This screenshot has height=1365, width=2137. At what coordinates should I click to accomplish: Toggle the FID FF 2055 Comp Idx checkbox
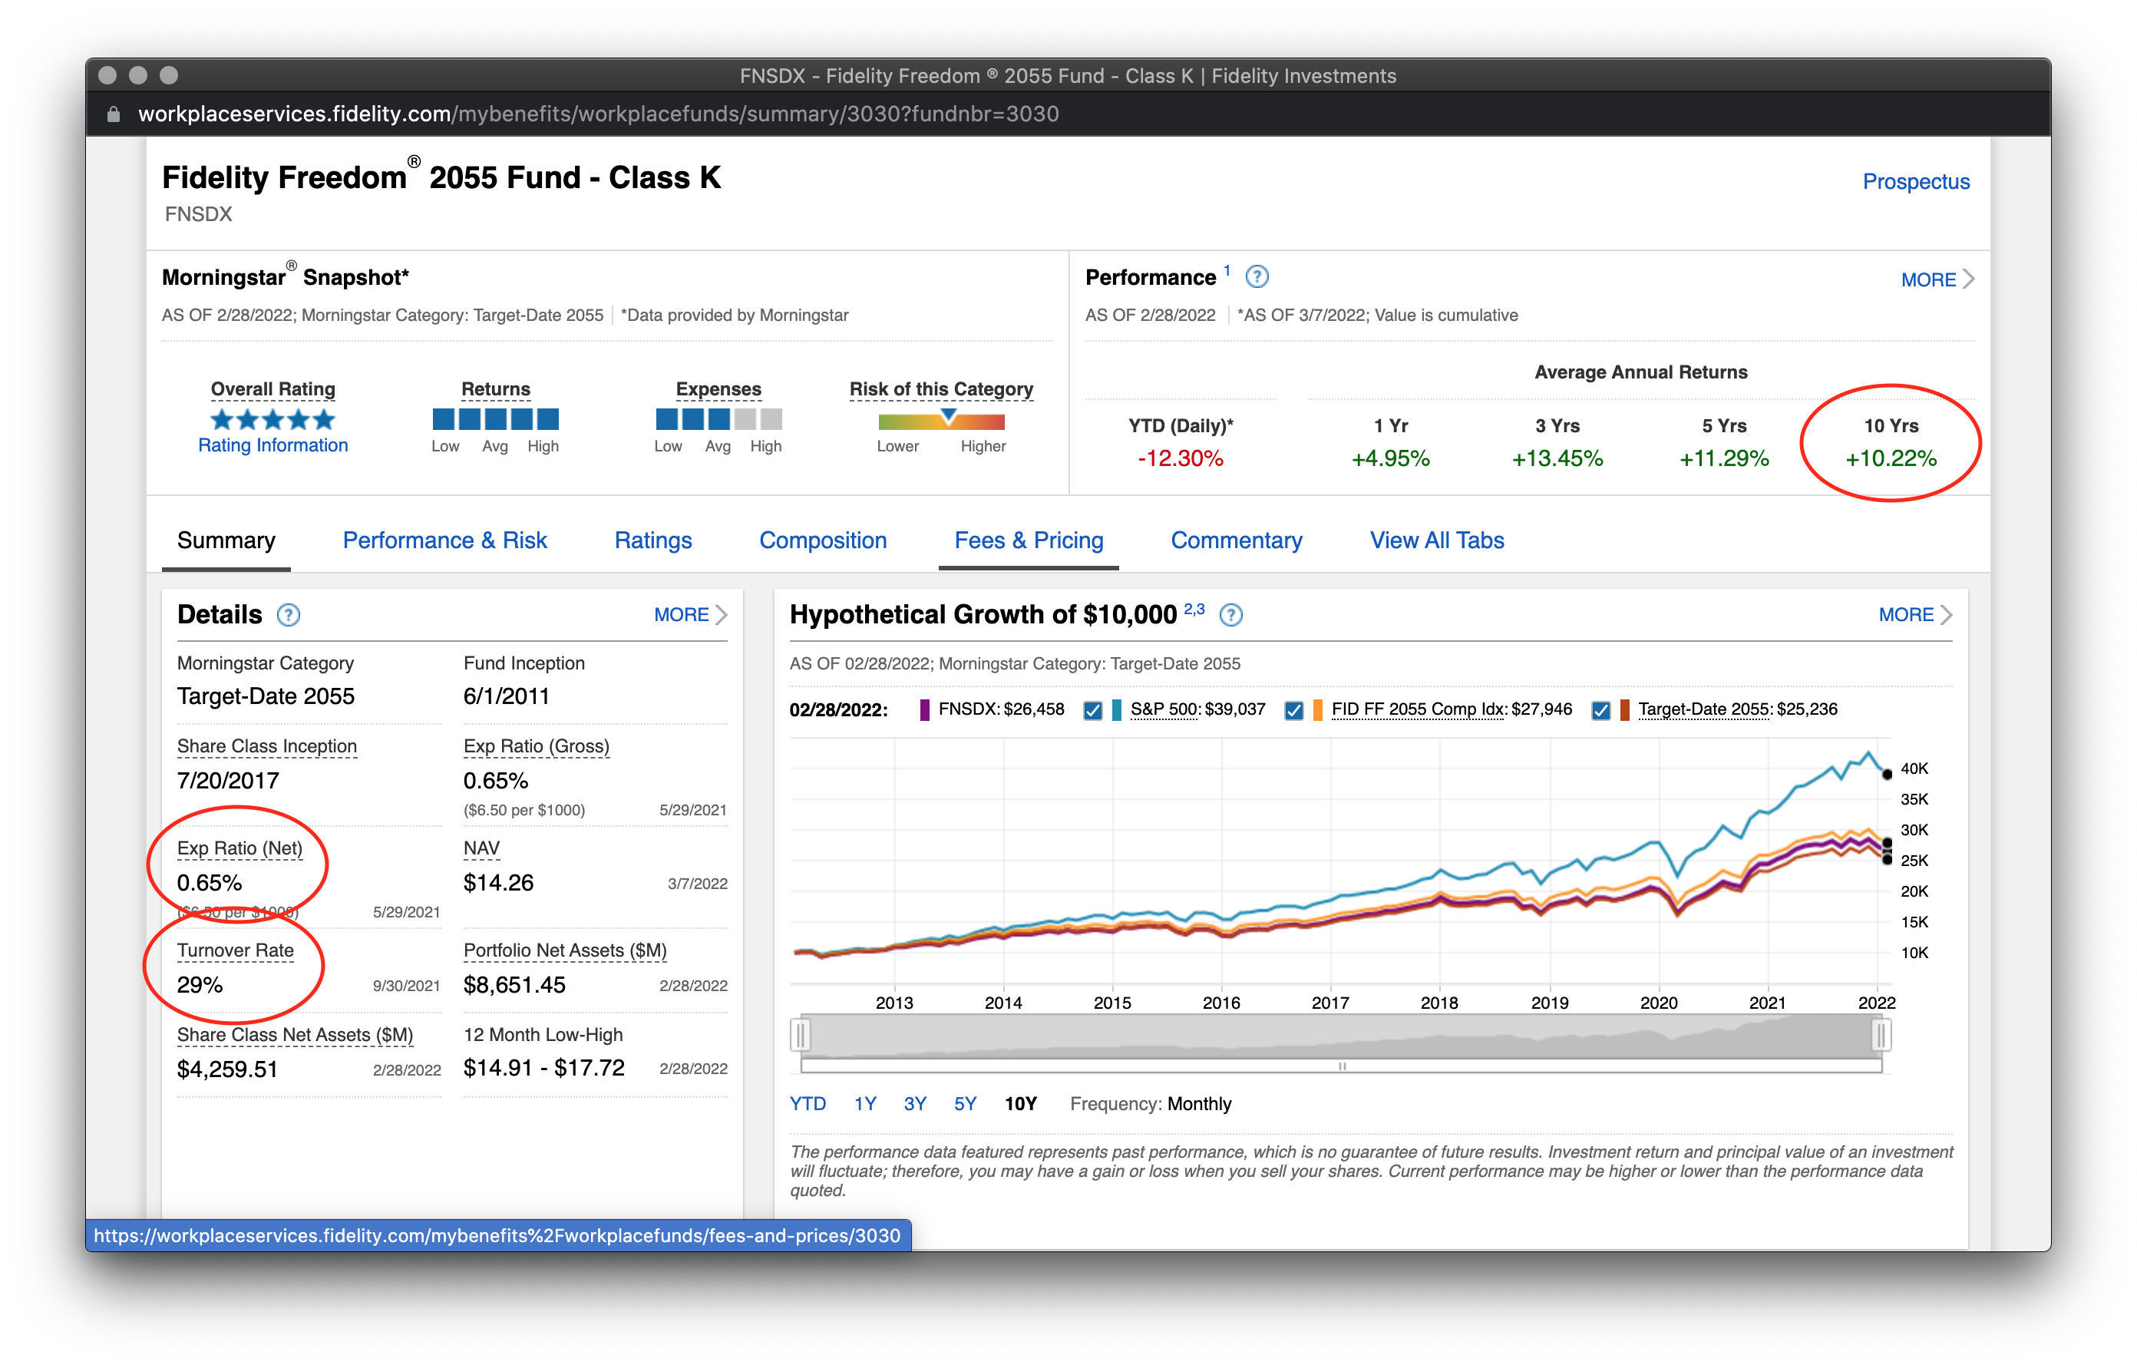(x=1294, y=710)
